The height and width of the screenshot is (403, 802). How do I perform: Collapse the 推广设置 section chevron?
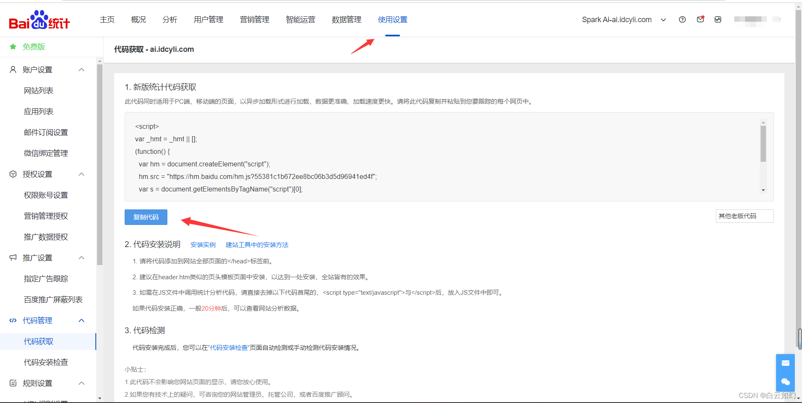click(82, 258)
